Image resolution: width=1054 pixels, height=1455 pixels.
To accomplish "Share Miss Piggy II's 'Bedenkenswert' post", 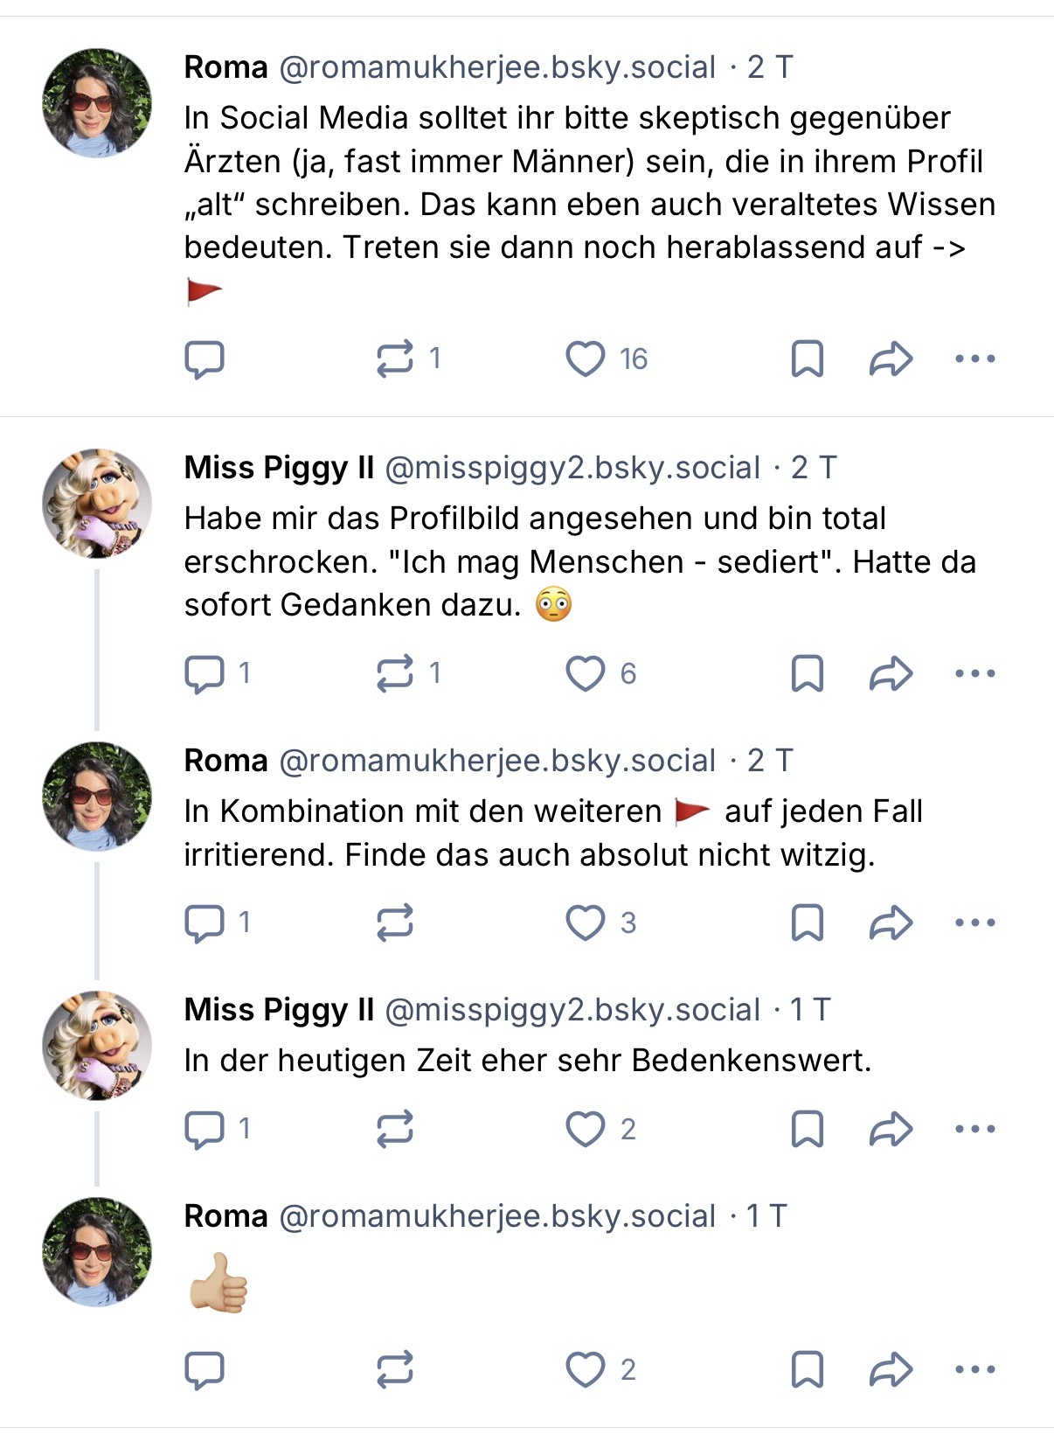I will point(891,1129).
